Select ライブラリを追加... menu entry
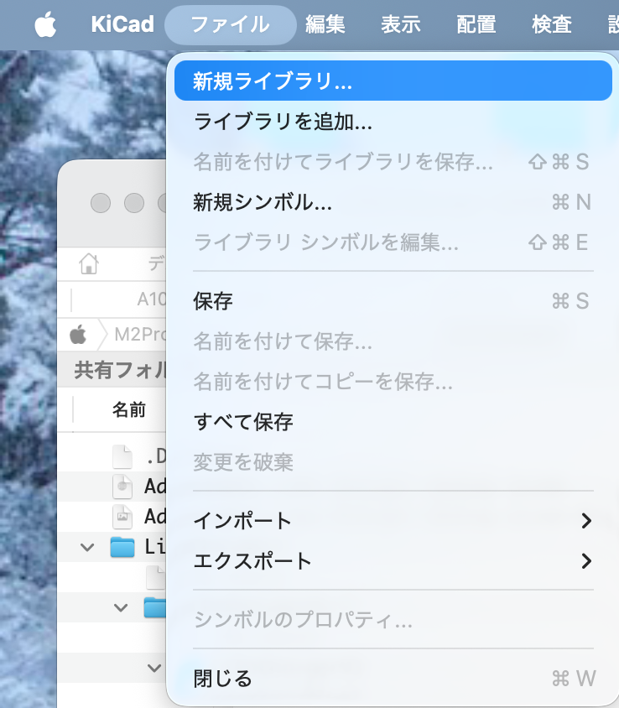The width and height of the screenshot is (619, 708). 393,121
